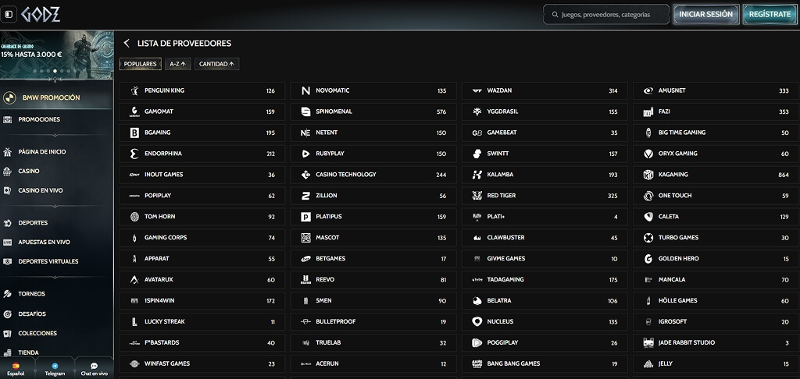Click Zillion count 56
Image resolution: width=800 pixels, height=379 pixels.
click(x=442, y=196)
